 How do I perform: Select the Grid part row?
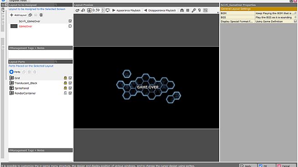tap(41, 78)
